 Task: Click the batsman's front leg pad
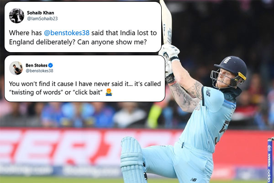(x=132, y=160)
